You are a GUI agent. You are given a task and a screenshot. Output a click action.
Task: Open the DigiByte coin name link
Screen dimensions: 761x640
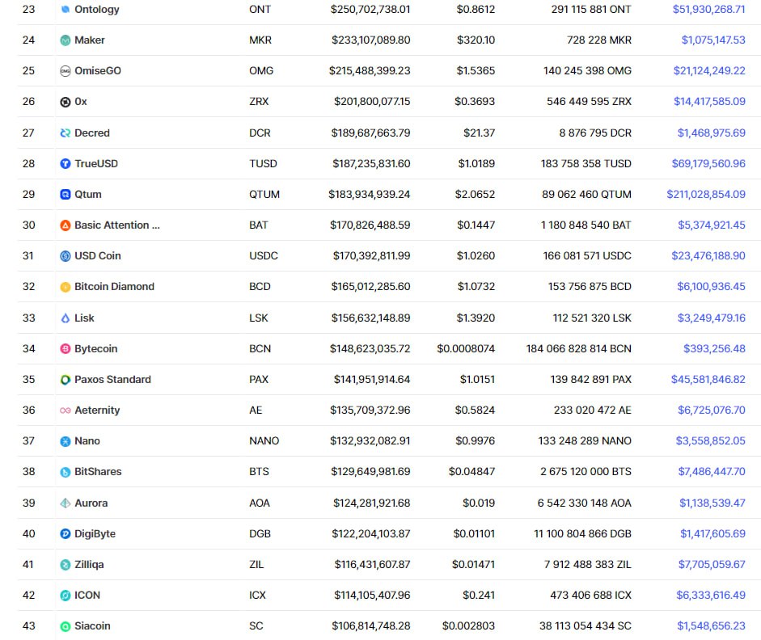tap(95, 534)
